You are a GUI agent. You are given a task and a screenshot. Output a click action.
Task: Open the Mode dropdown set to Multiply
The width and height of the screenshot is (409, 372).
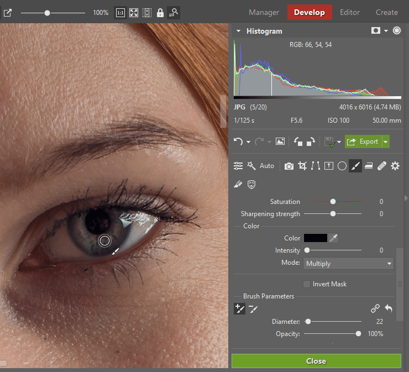click(348, 264)
